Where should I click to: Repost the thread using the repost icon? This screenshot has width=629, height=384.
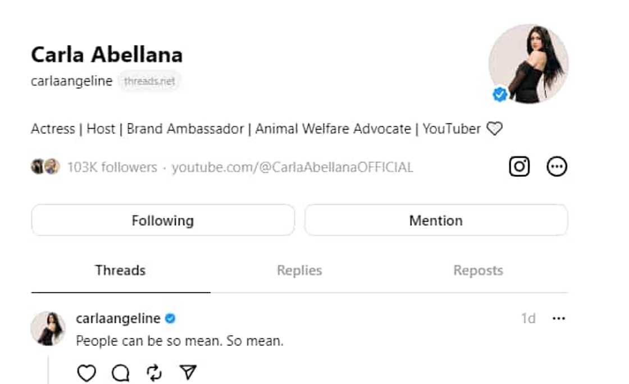(154, 373)
